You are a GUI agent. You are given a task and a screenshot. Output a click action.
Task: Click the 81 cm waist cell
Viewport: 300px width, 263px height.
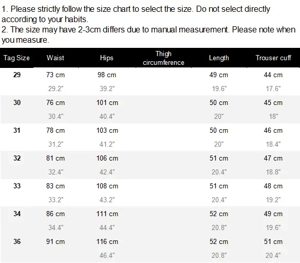pyautogui.click(x=55, y=158)
